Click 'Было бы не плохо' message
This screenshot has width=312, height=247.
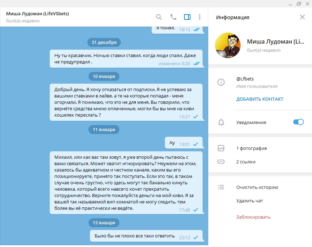coord(146,236)
